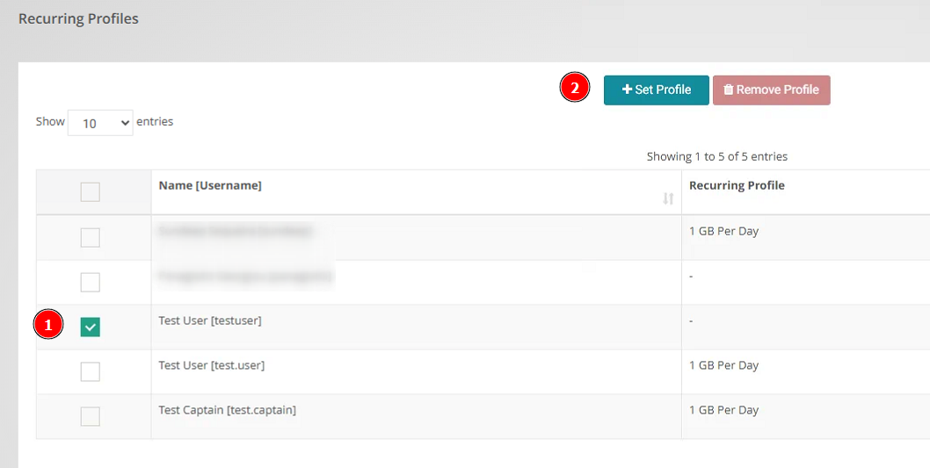Toggle the select-all checkbox in table header

coord(91,192)
